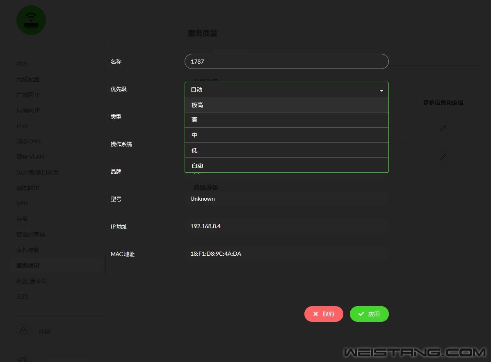
Task: Go to 防火墙/端口转发 menu item
Action: pos(38,172)
